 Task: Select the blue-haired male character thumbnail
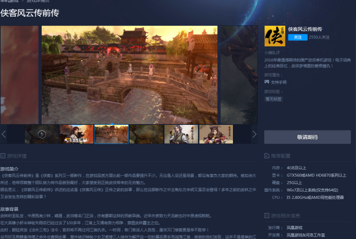pos(181,134)
